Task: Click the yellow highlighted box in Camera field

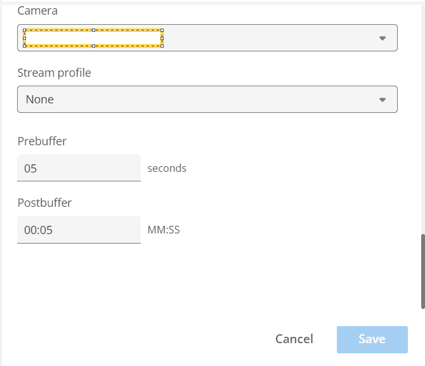Action: pyautogui.click(x=93, y=38)
